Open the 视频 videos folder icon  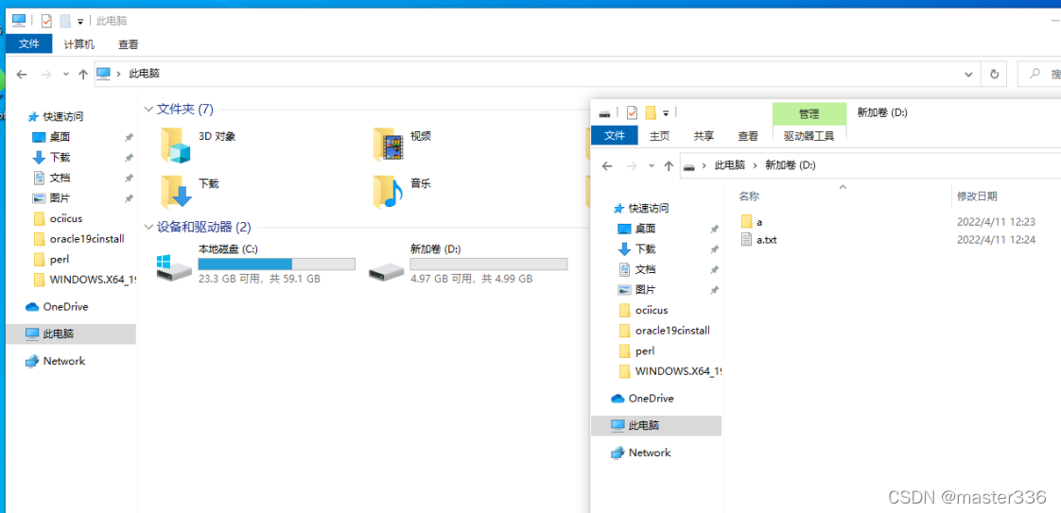click(x=388, y=145)
